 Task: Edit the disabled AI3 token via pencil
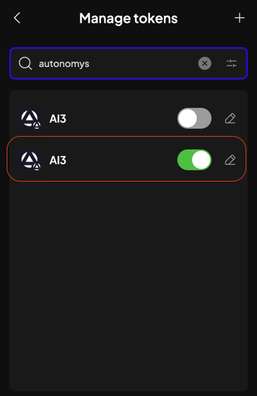pos(230,119)
